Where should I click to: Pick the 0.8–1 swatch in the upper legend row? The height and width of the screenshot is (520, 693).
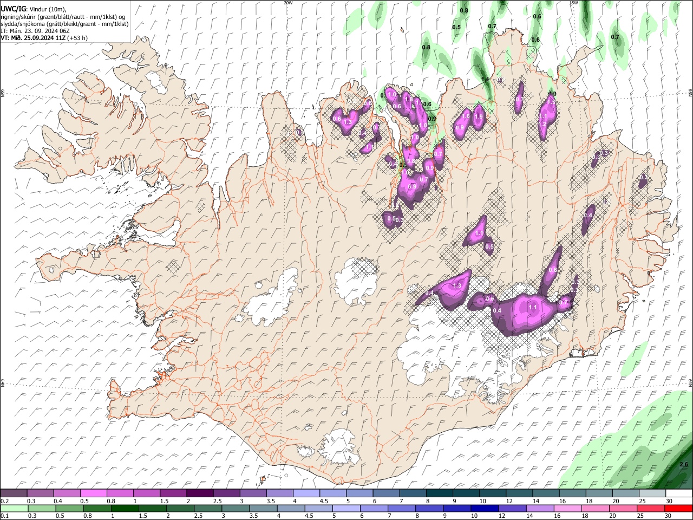tap(120, 493)
